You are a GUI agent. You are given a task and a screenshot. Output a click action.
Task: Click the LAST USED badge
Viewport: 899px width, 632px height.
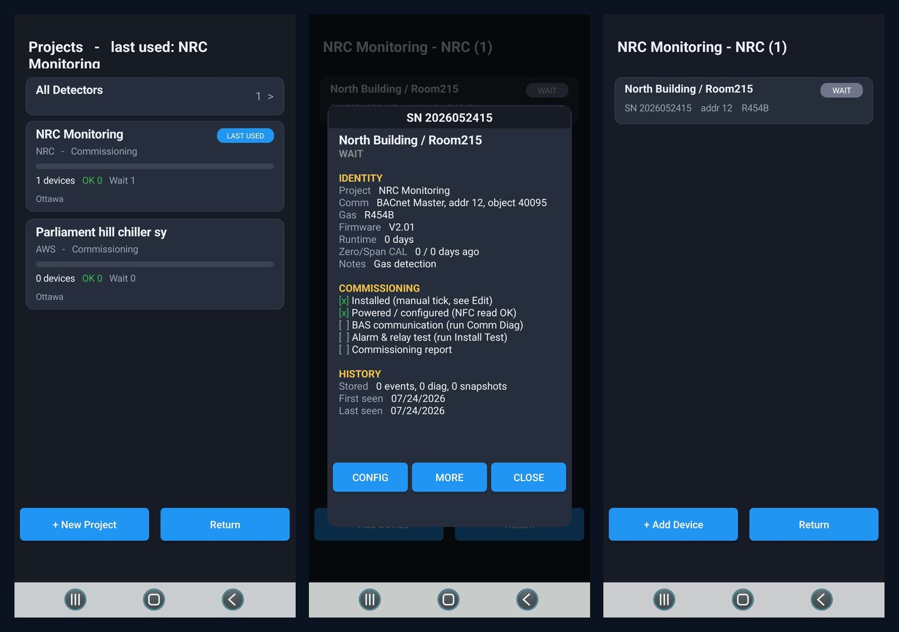point(246,136)
